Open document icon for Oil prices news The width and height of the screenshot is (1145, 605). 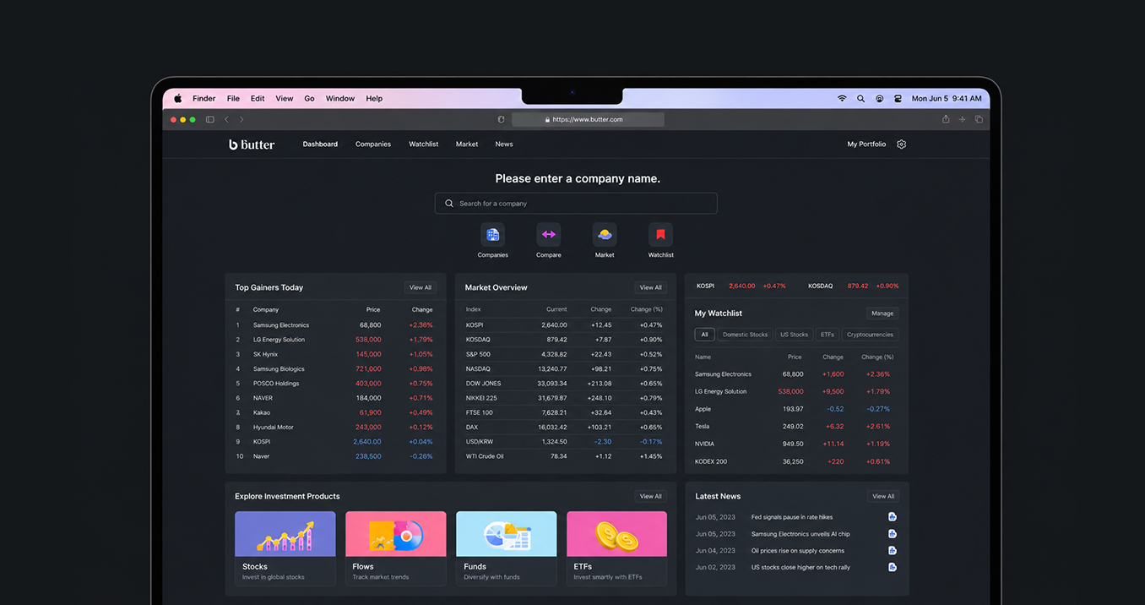coord(892,551)
